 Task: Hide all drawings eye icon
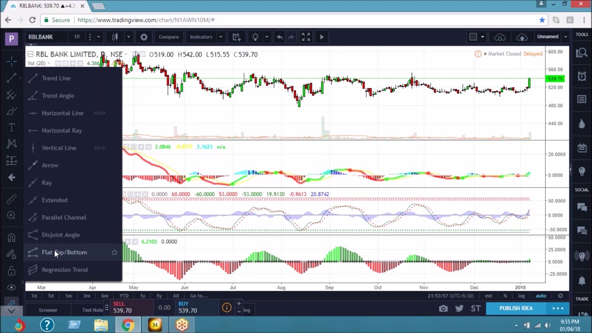point(12,287)
